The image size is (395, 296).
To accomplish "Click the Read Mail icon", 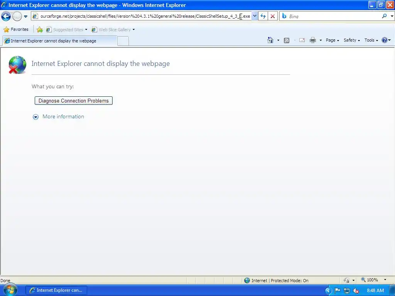I will coord(302,40).
